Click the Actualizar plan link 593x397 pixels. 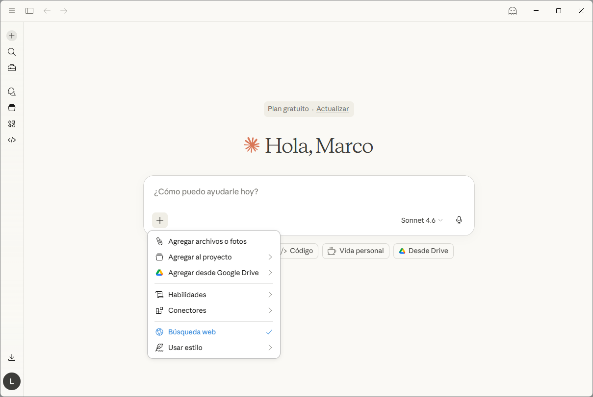[x=333, y=109]
